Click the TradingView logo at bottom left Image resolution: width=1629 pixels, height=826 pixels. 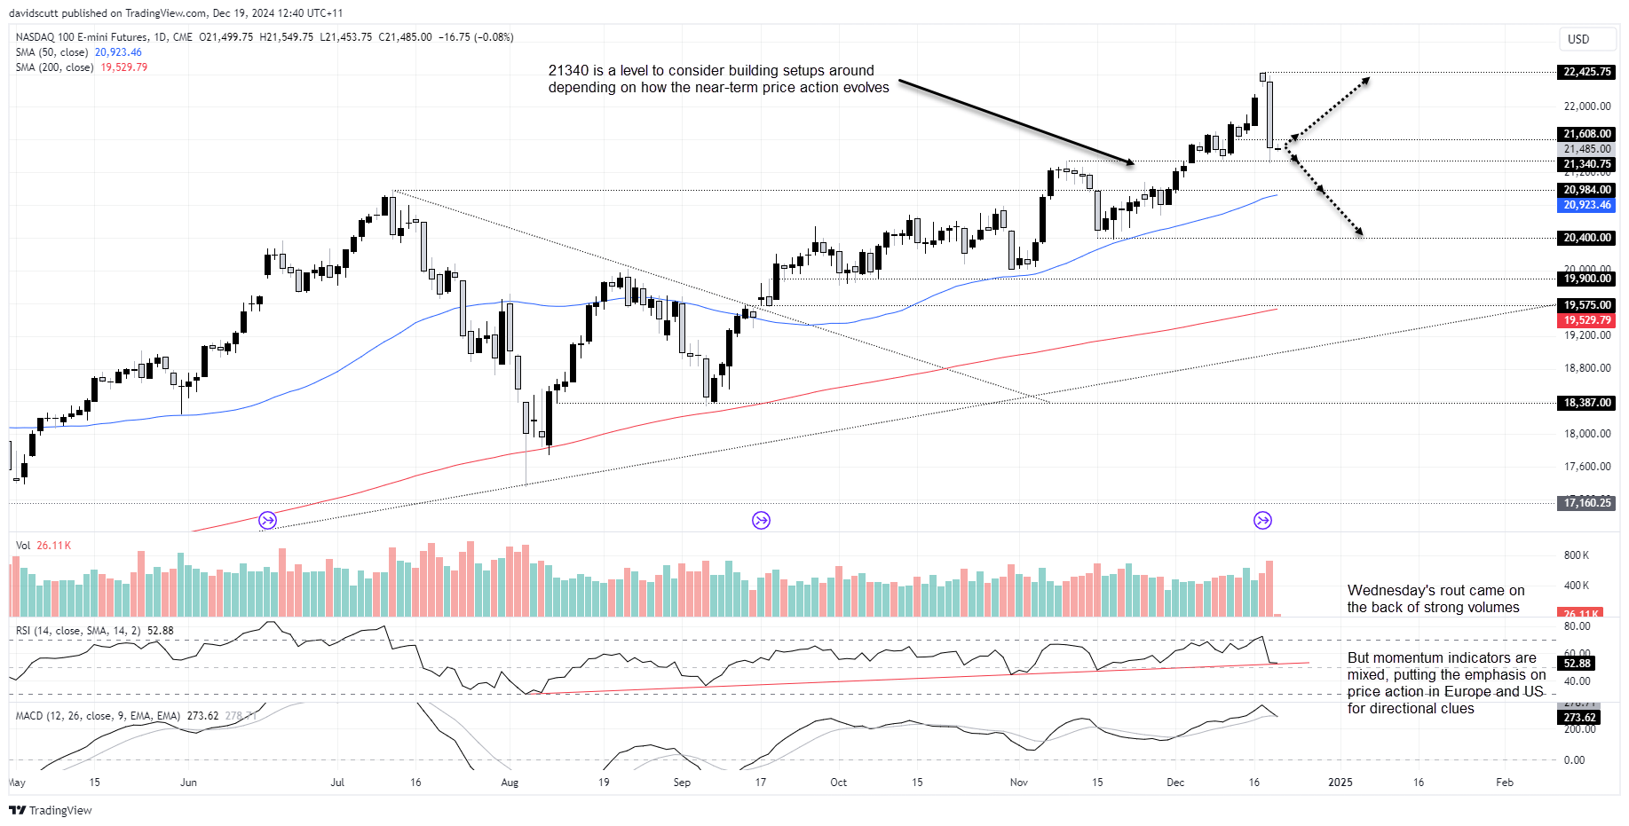click(x=51, y=810)
